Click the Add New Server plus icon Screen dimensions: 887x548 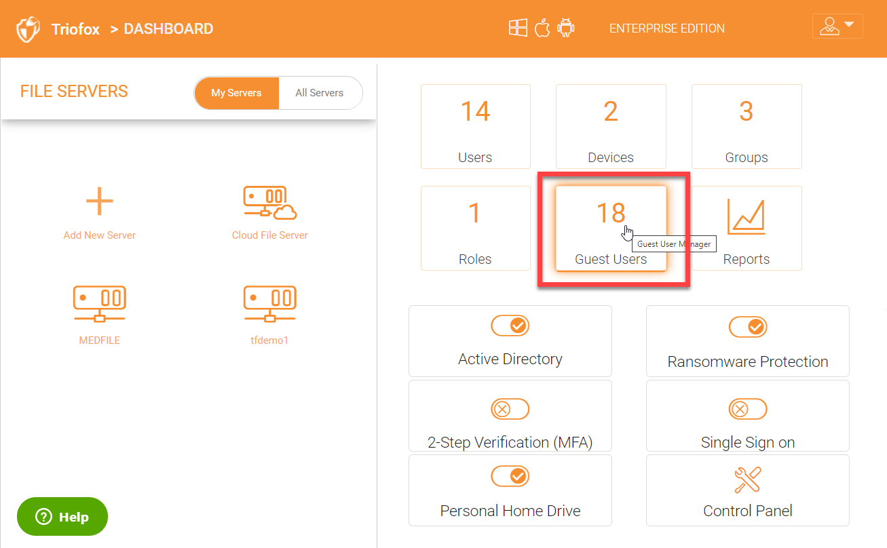click(x=100, y=201)
